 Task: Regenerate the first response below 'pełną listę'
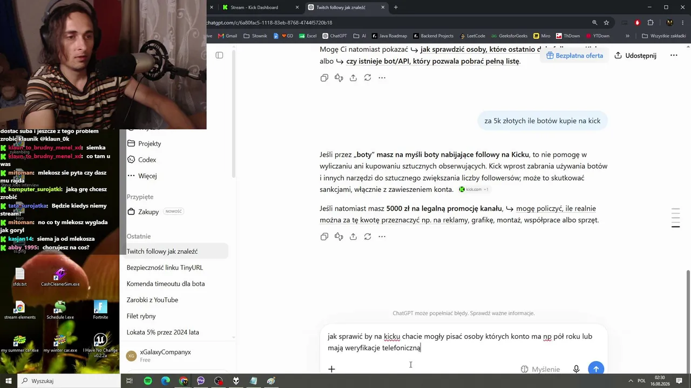(368, 78)
